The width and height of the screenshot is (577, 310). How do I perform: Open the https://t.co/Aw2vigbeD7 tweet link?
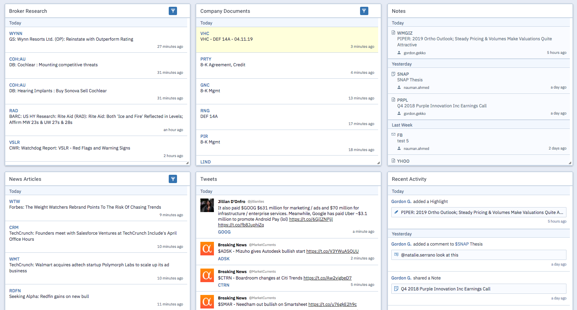pos(327,278)
